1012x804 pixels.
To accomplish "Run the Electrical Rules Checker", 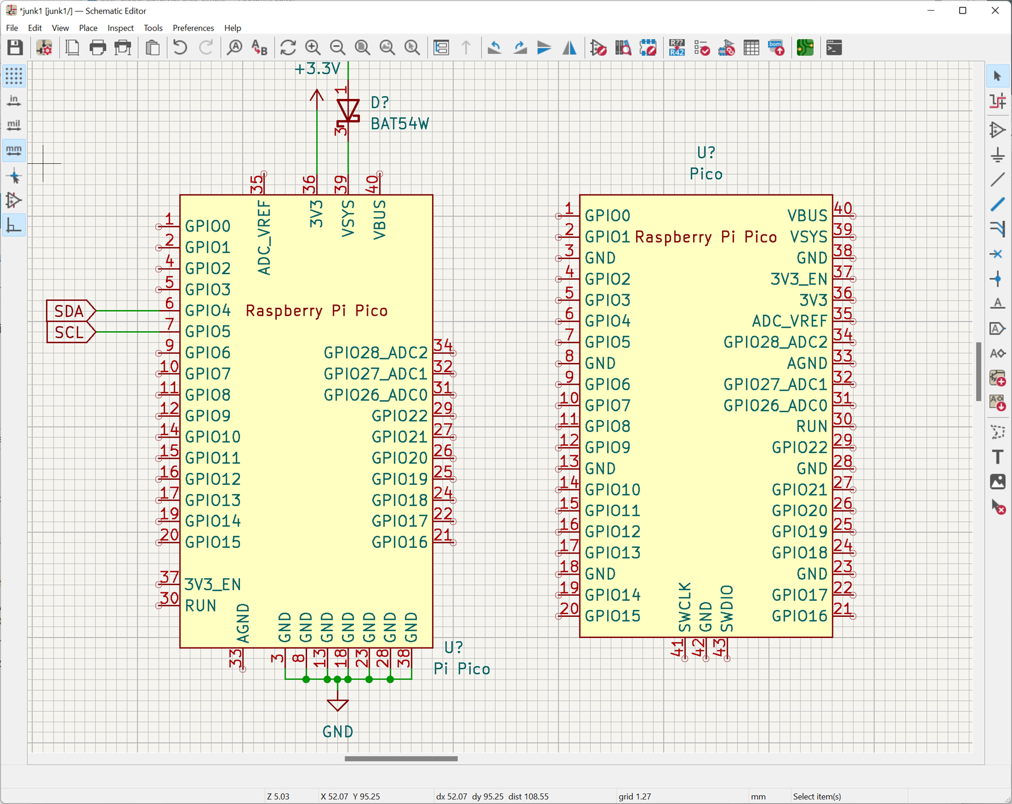I will pyautogui.click(x=702, y=48).
